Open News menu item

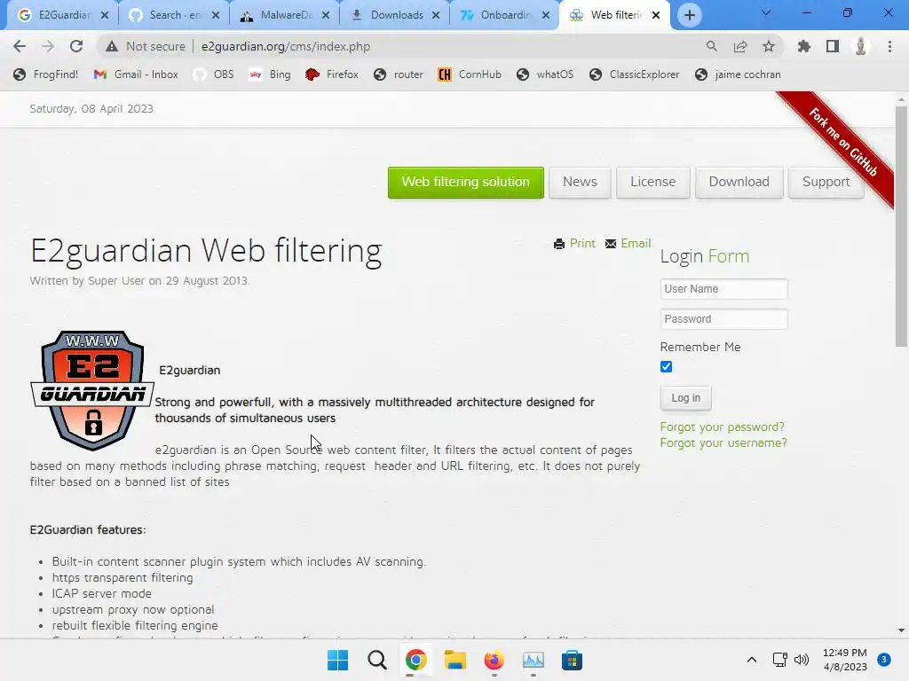tap(580, 183)
